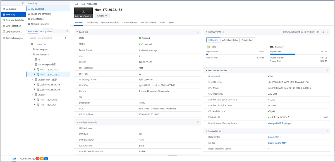Open the Actions dropdown
Image resolution: width=335 pixels, height=162 pixels.
point(102,16)
